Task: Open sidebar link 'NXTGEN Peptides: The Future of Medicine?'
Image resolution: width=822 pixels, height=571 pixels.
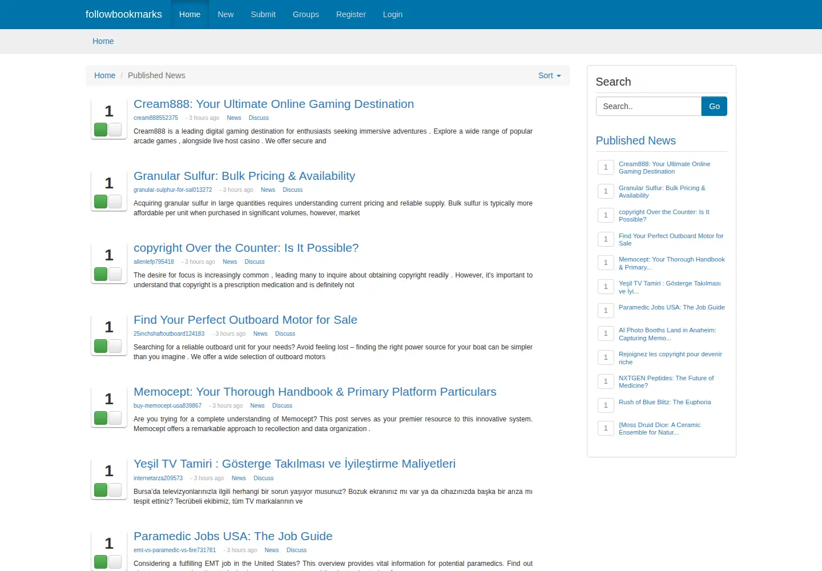Action: [x=666, y=381]
